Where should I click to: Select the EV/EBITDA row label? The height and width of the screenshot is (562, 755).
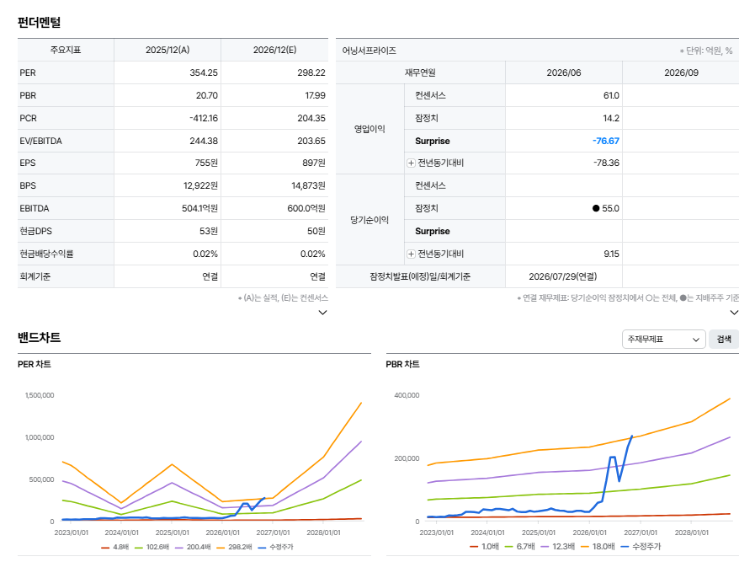click(x=41, y=142)
